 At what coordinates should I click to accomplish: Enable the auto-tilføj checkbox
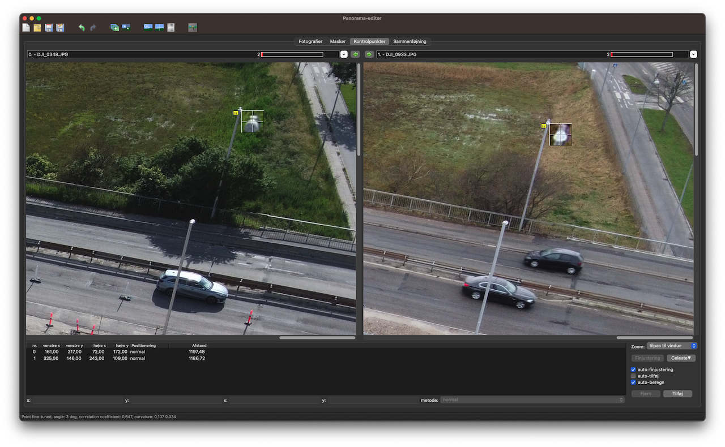click(x=634, y=376)
